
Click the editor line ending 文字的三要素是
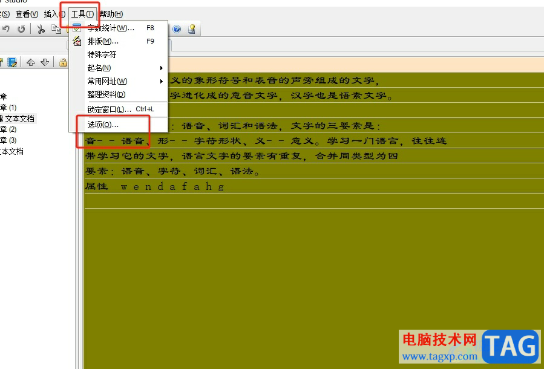(x=275, y=126)
